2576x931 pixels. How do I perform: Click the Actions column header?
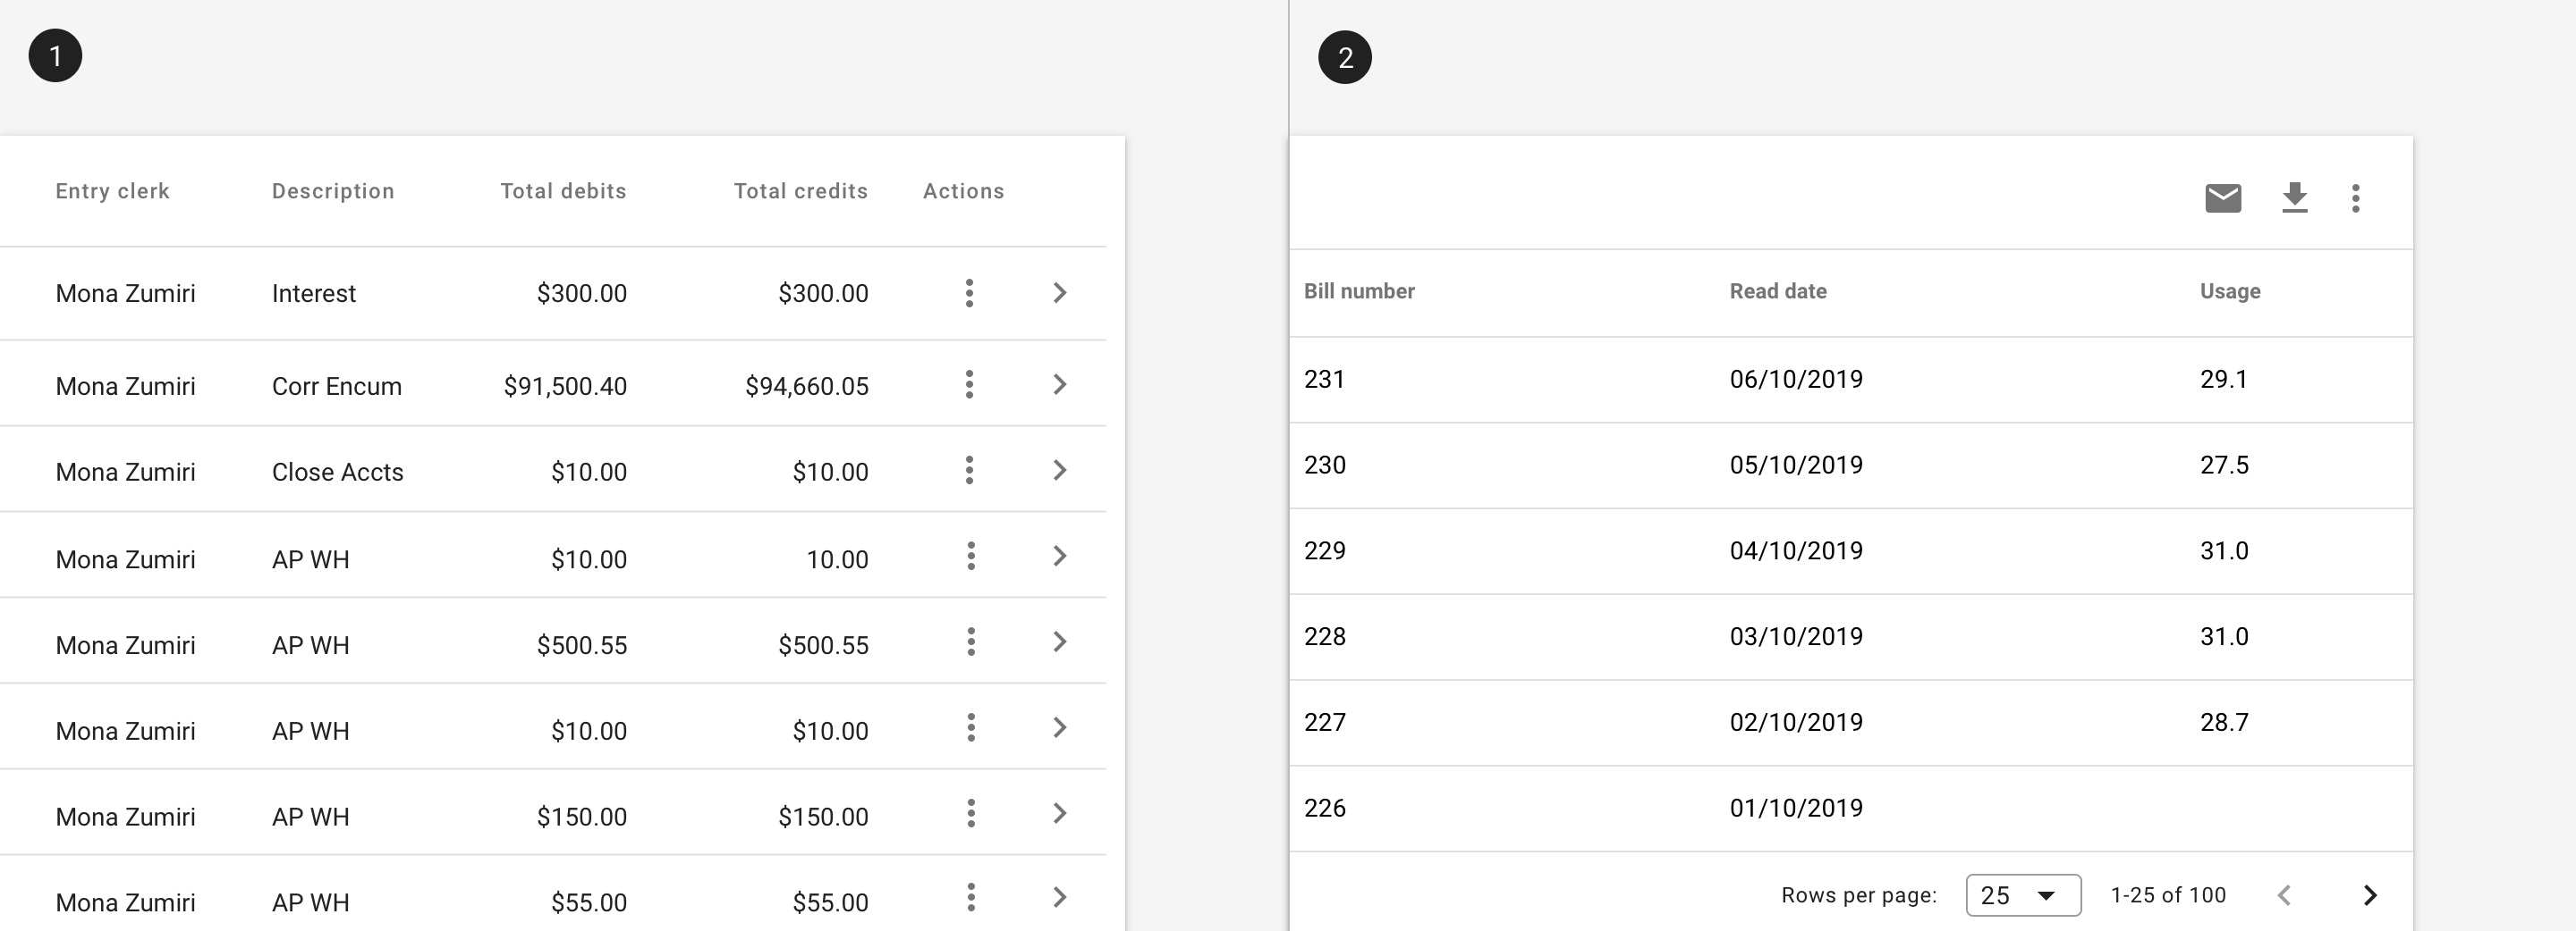point(963,191)
